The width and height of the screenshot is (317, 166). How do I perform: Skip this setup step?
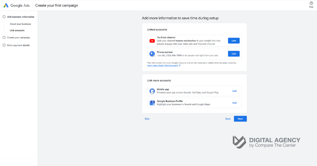tap(147, 119)
